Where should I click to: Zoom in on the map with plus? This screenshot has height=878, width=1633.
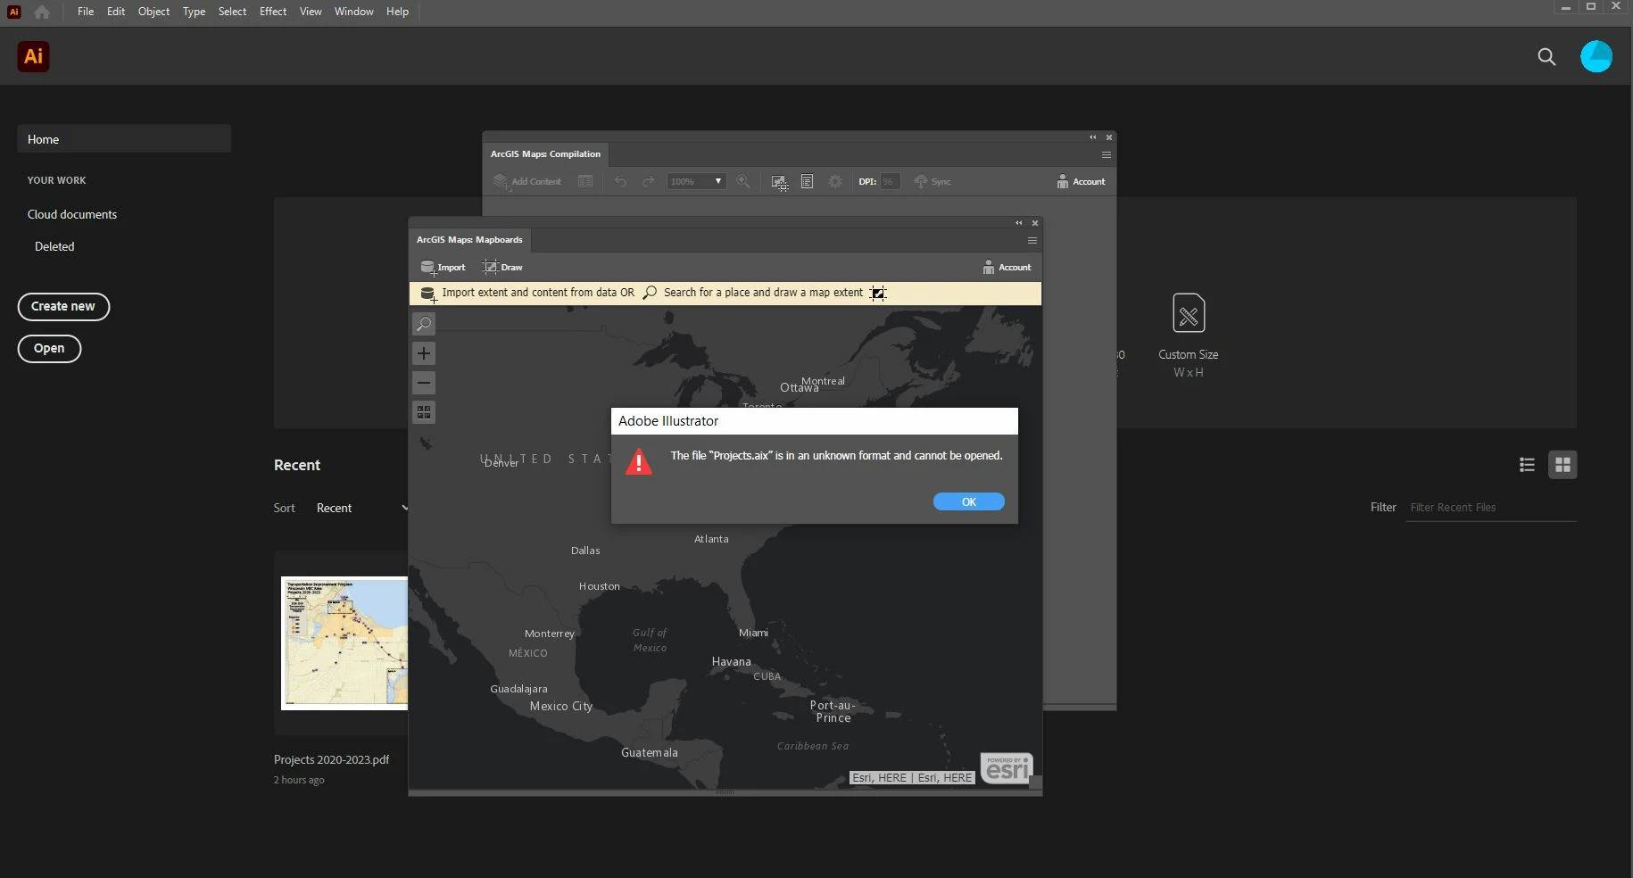click(424, 353)
